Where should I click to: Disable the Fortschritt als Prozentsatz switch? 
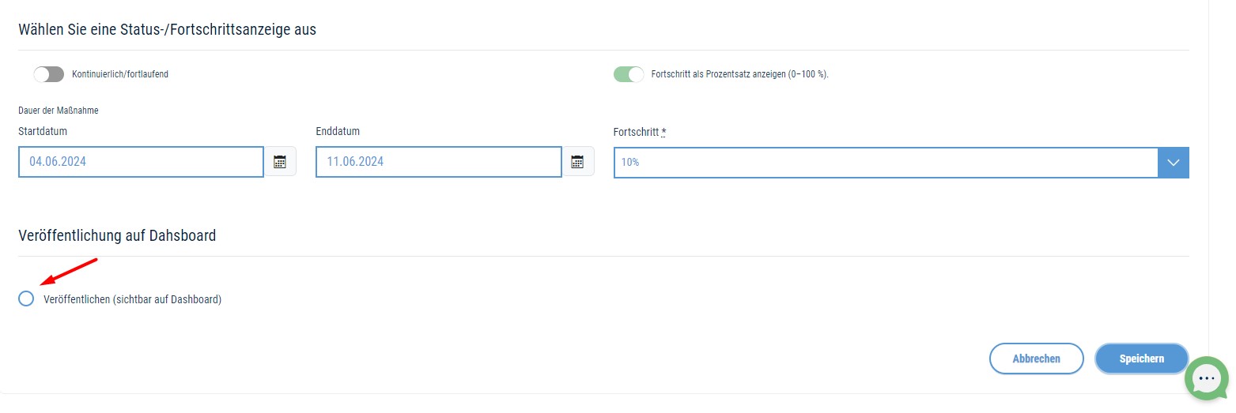pyautogui.click(x=629, y=74)
